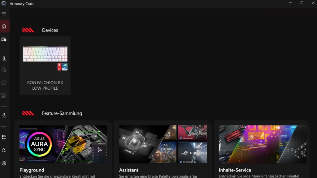Viewport: 317px width, 178px height.
Task: Click the Playground card title
Action: tap(32, 170)
